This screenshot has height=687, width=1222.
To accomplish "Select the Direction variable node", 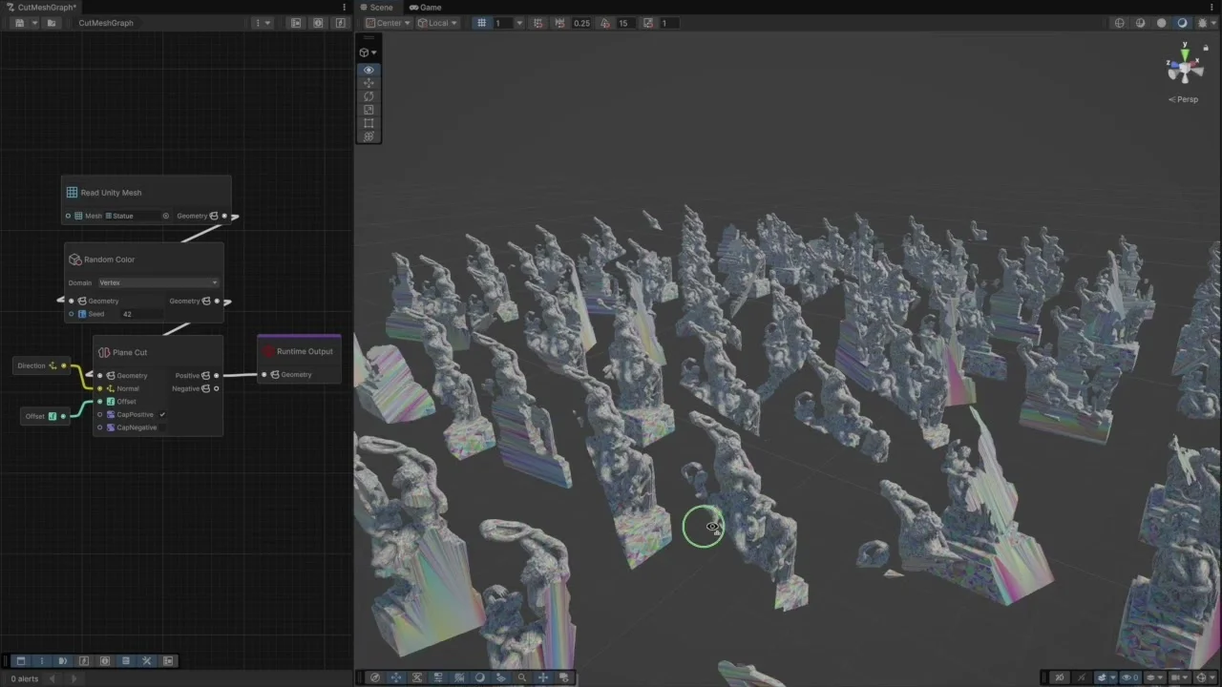I will 41,365.
